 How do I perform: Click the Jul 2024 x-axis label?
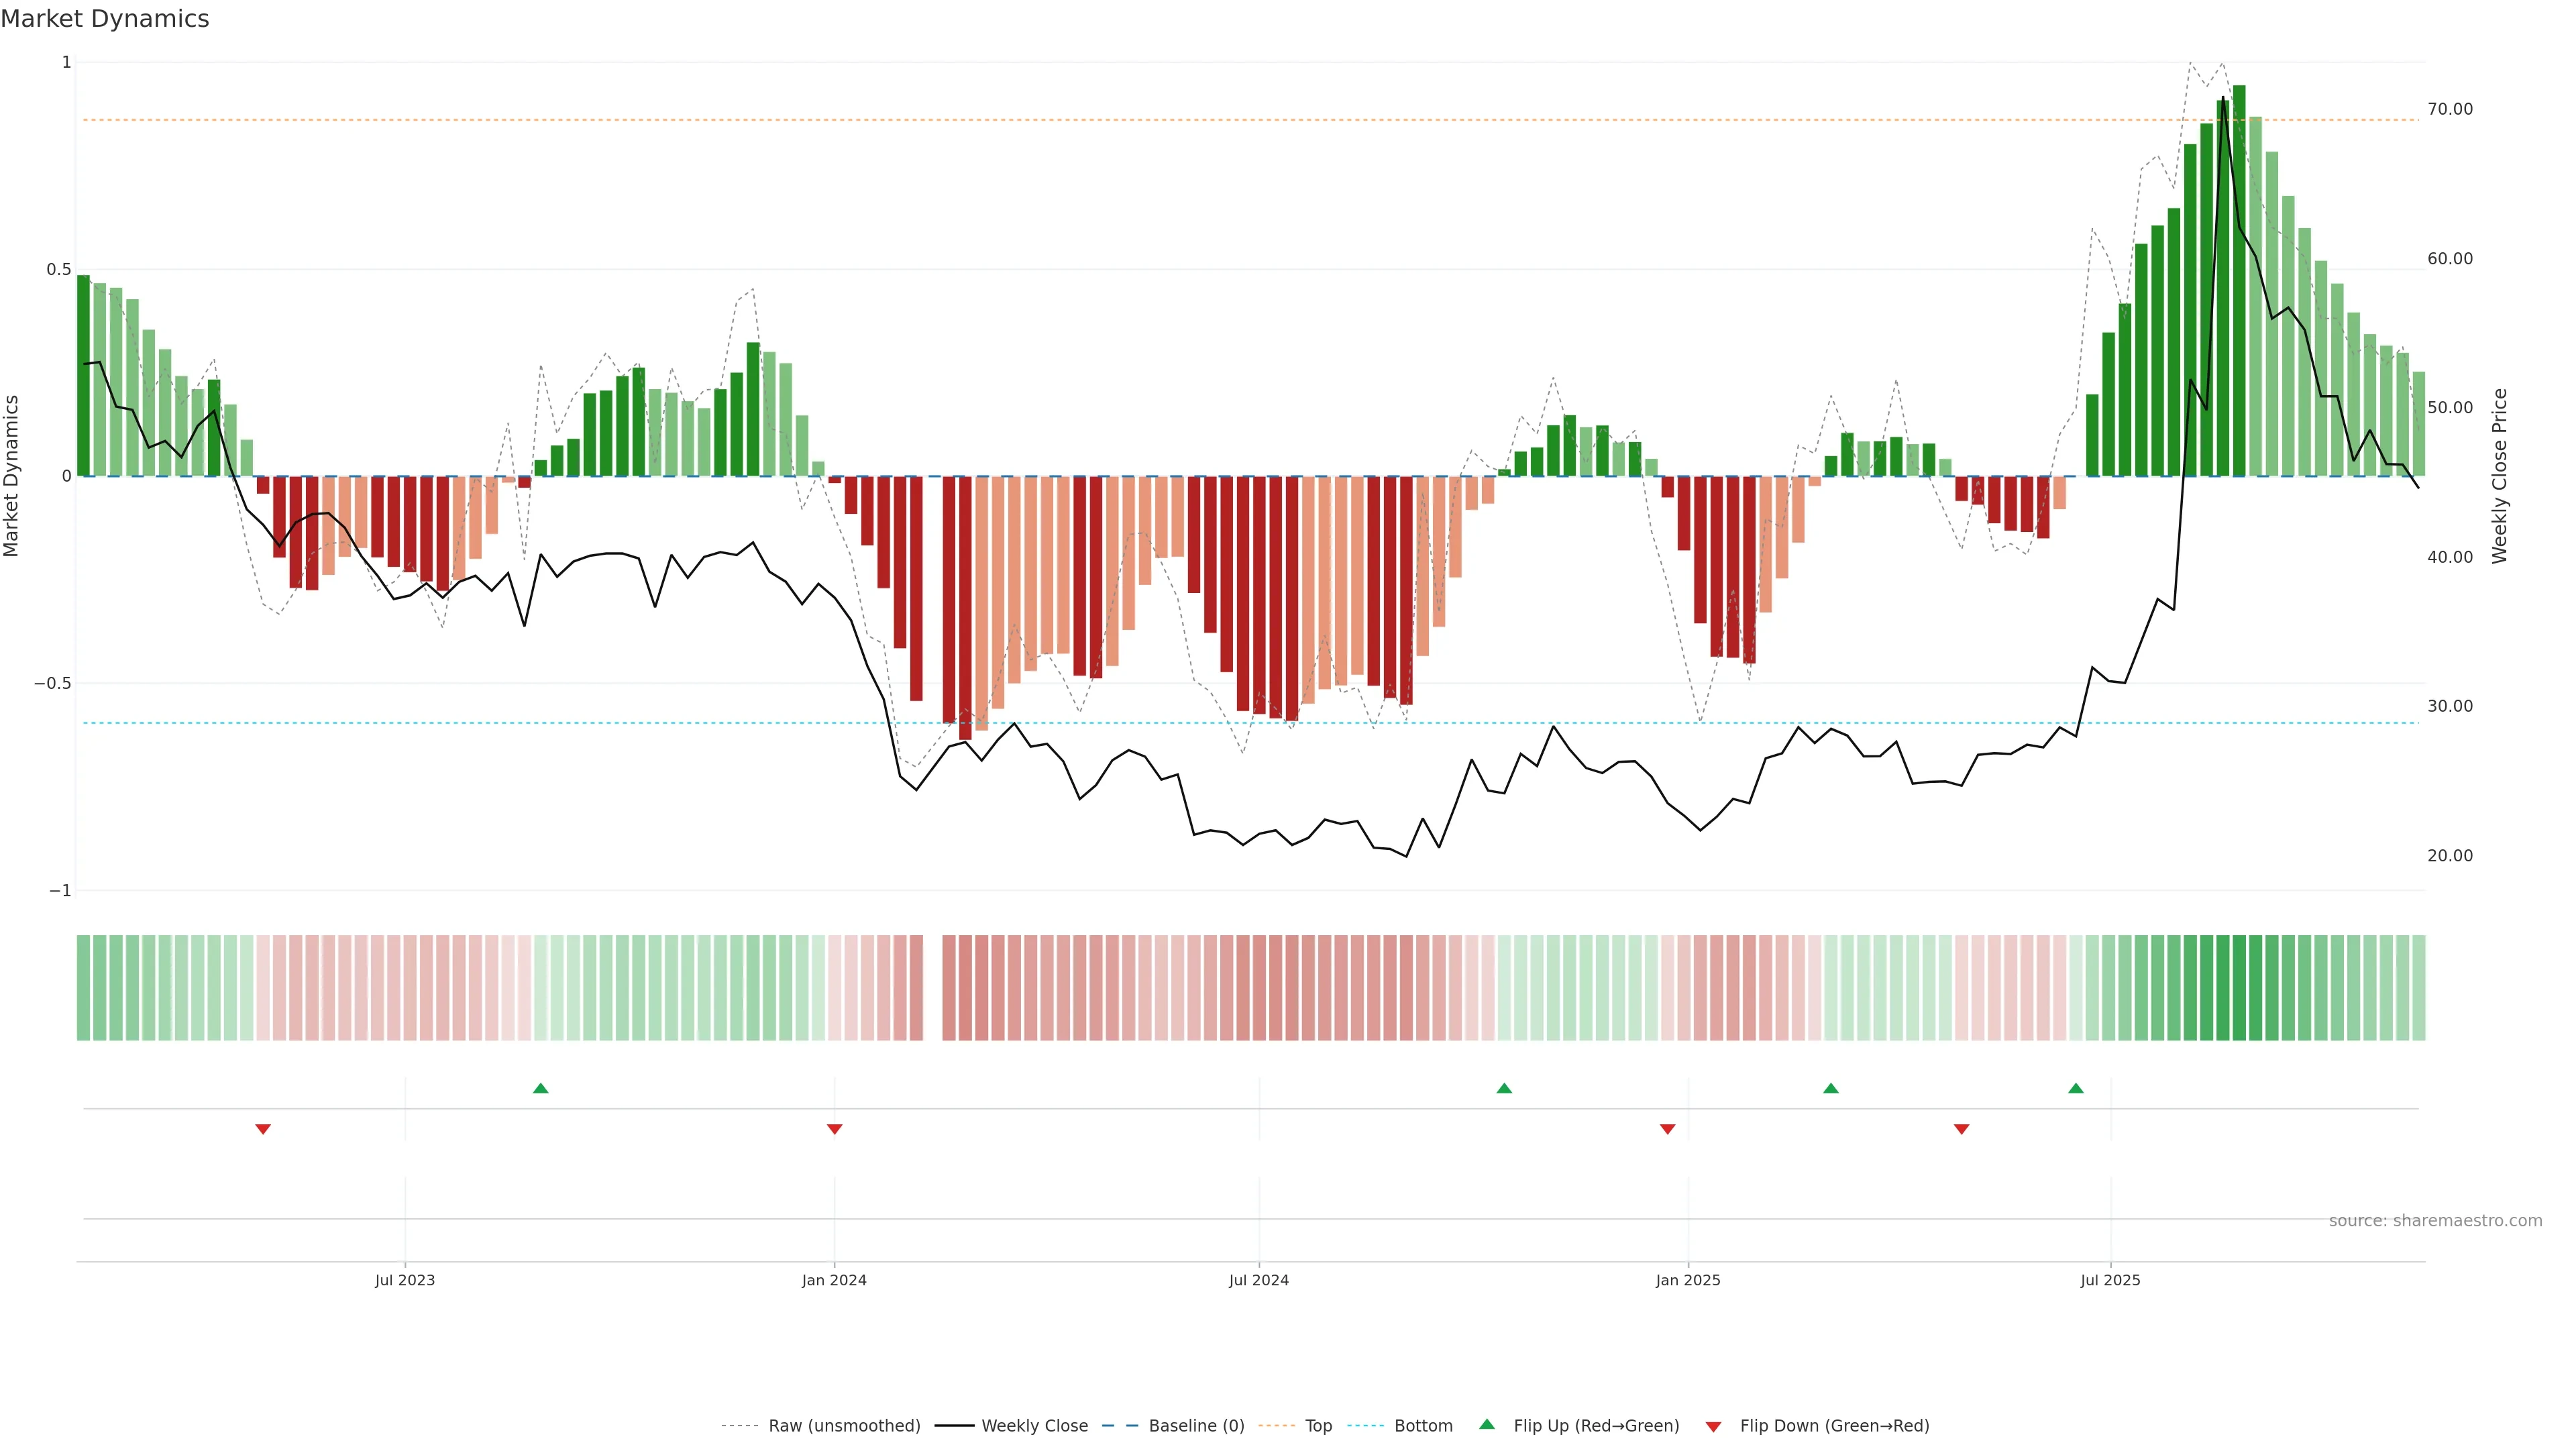pos(1258,1280)
